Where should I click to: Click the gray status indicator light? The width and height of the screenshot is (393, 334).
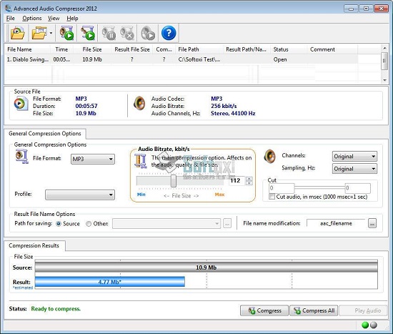pyautogui.click(x=374, y=325)
